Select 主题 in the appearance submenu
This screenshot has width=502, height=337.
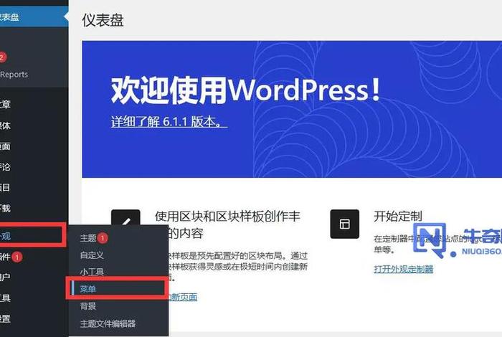88,238
